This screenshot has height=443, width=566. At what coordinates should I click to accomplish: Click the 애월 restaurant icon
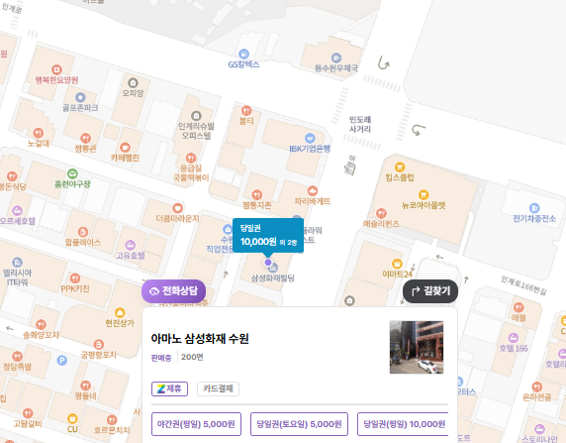(519, 307)
